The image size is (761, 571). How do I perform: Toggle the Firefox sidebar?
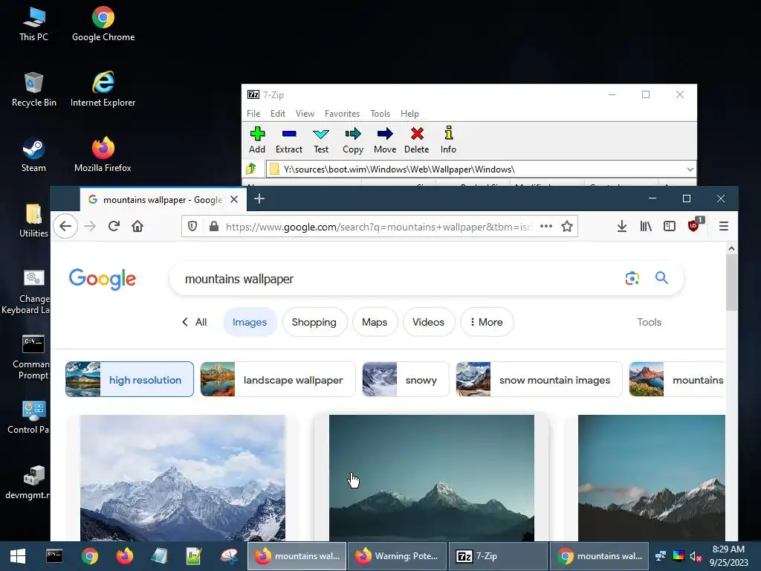tap(670, 226)
